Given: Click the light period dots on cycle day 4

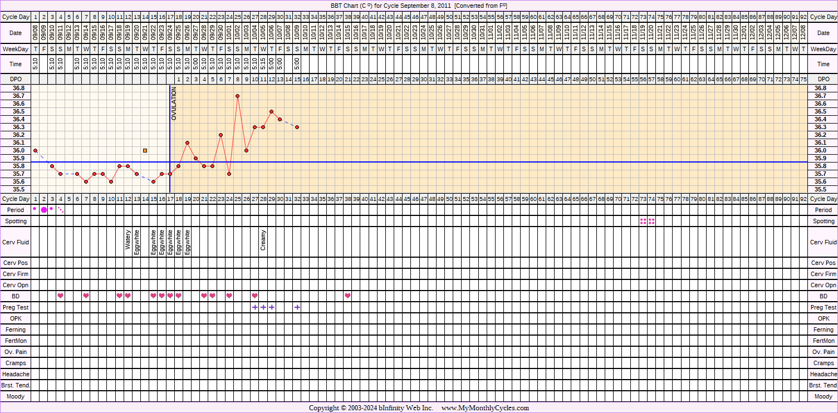Looking at the screenshot, I should (61, 210).
